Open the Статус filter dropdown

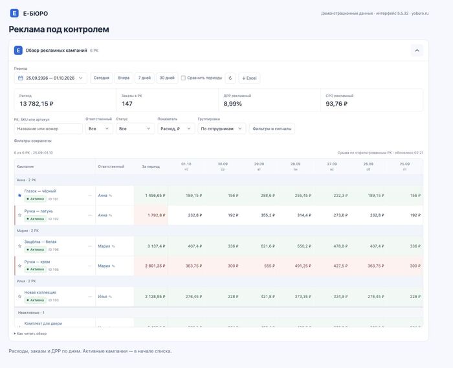(x=135, y=128)
